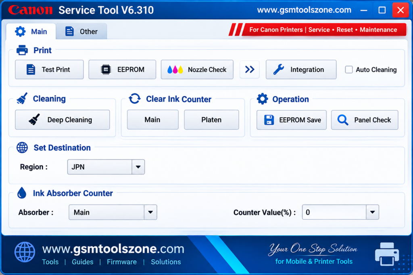This screenshot has width=413, height=275.
Task: Run the Nozzle Check
Action: 197,70
